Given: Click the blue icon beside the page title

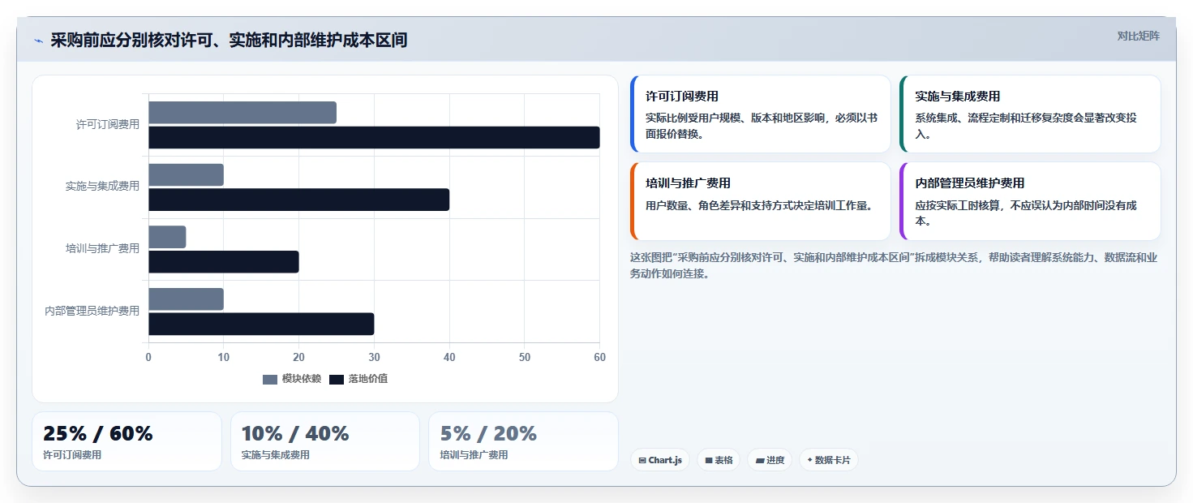Looking at the screenshot, I should click(38, 41).
